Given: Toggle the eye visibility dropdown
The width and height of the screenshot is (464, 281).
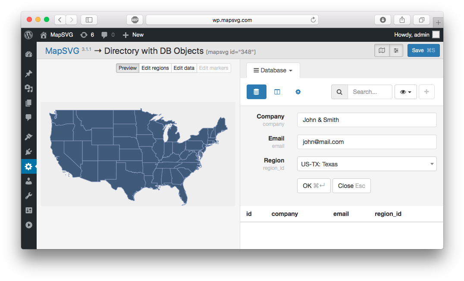Looking at the screenshot, I should click(x=405, y=92).
